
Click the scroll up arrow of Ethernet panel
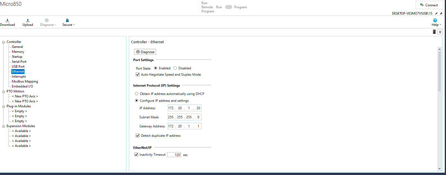[439, 49]
